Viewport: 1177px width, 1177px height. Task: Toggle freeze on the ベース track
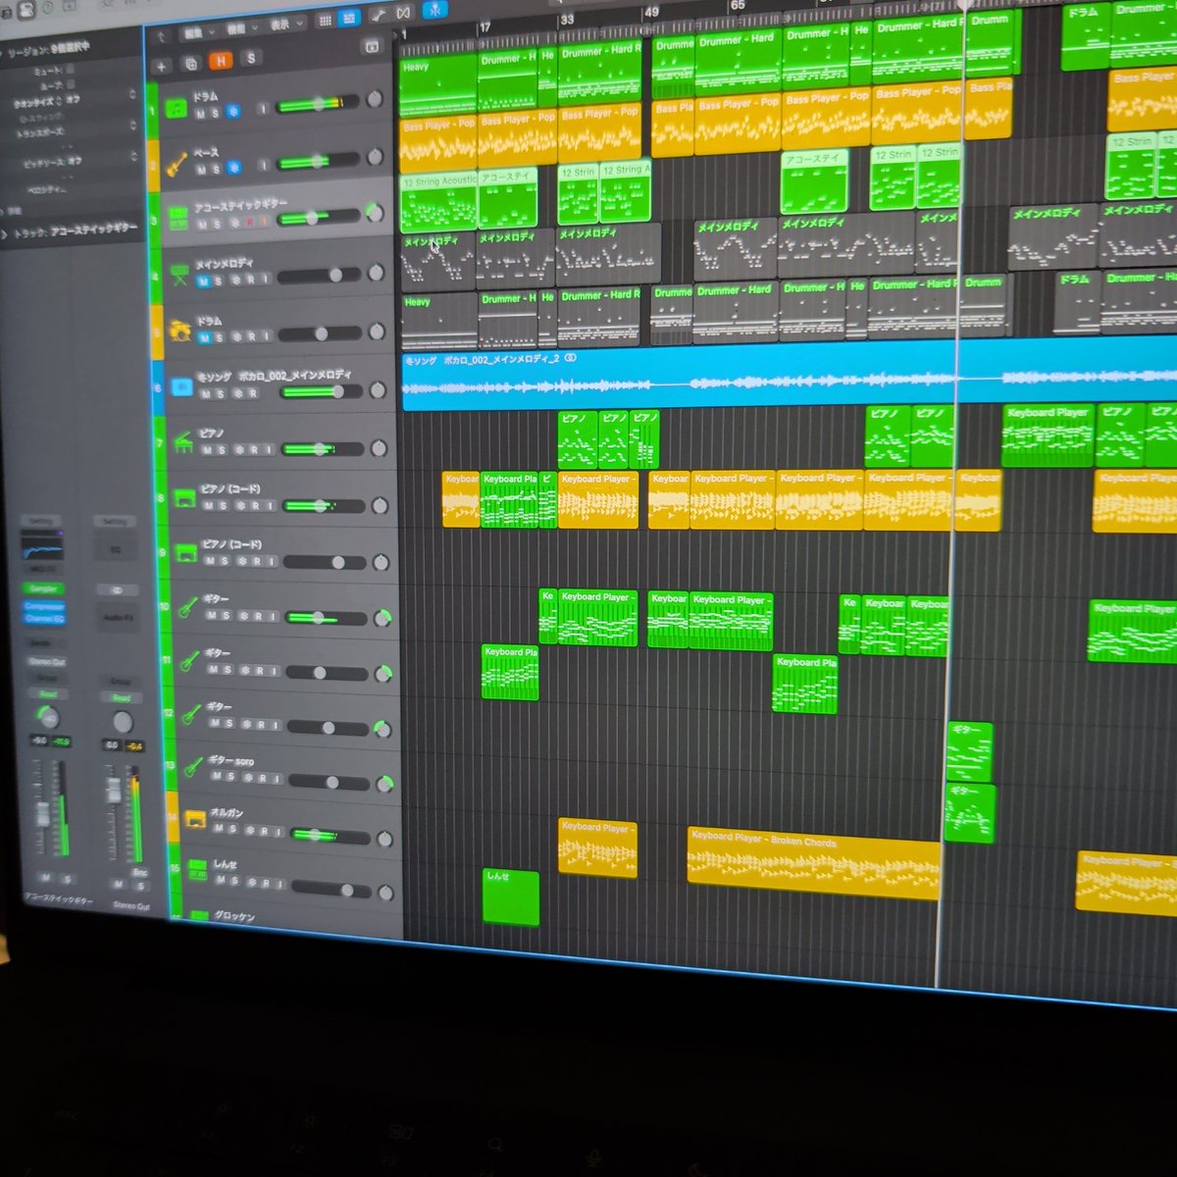pyautogui.click(x=232, y=168)
